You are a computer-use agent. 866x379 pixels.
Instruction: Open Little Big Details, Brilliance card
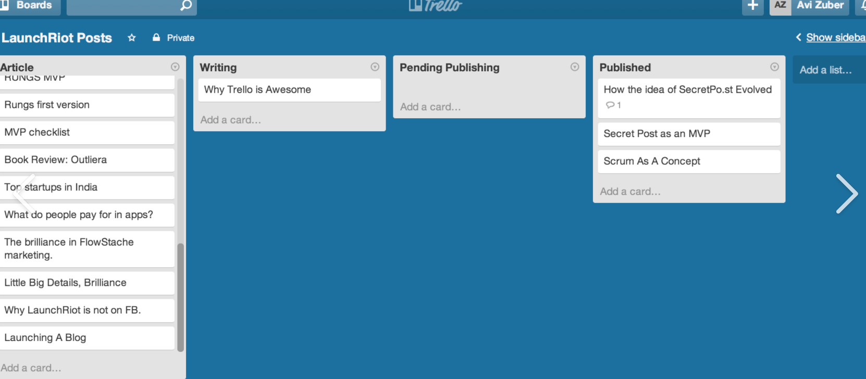[87, 283]
